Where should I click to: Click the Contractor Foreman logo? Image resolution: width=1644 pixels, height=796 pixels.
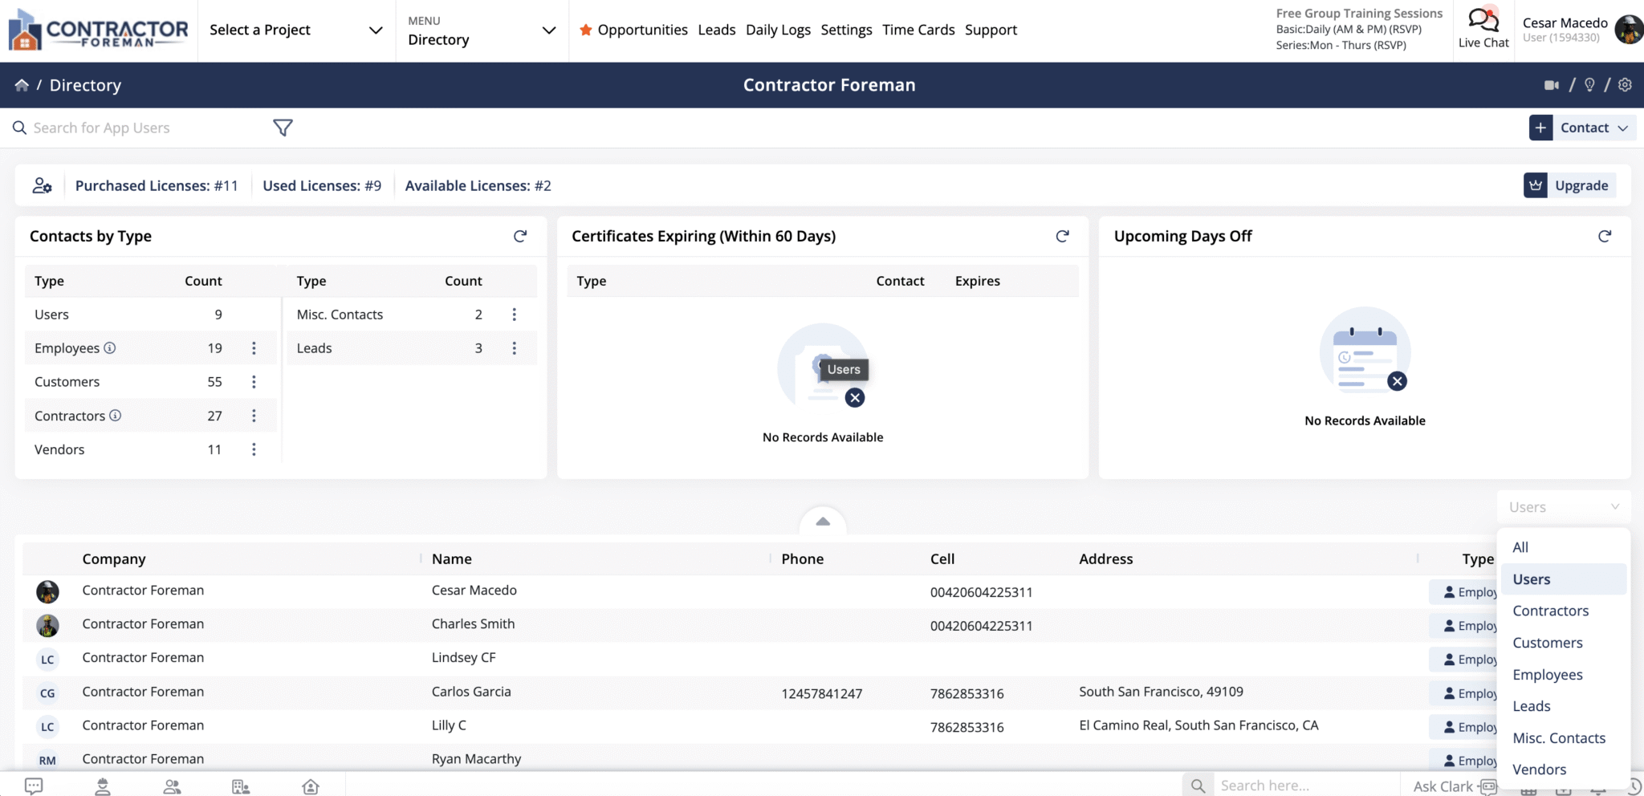click(x=98, y=30)
